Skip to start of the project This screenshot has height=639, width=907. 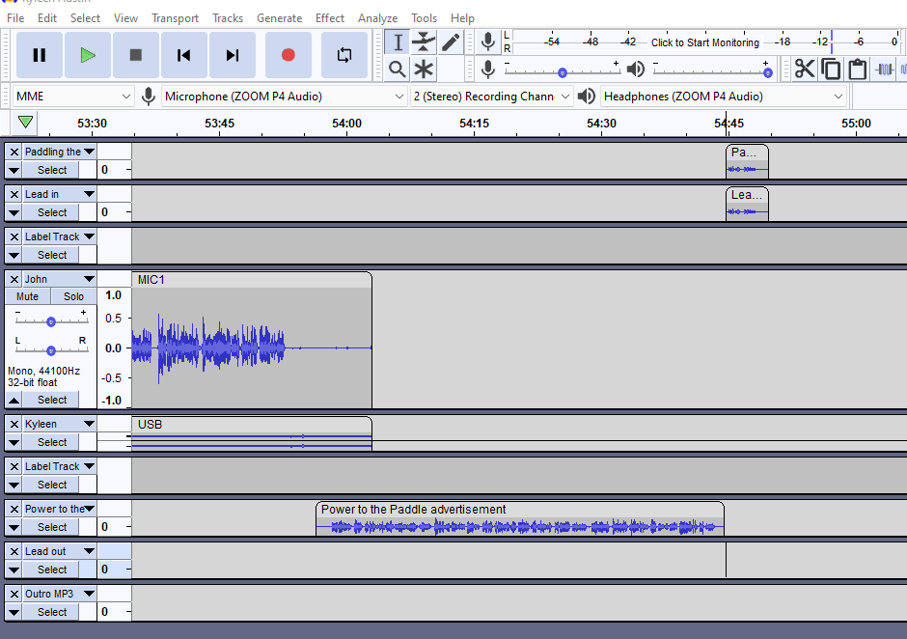[x=184, y=55]
